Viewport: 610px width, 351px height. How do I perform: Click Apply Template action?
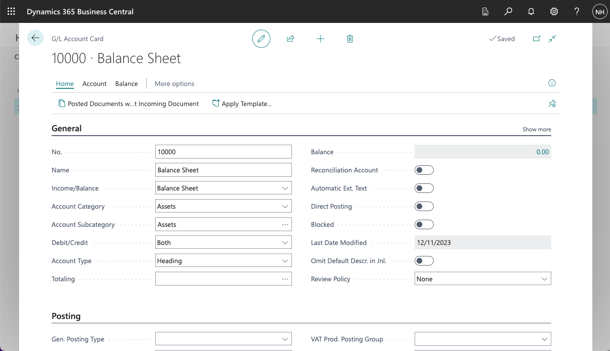242,104
